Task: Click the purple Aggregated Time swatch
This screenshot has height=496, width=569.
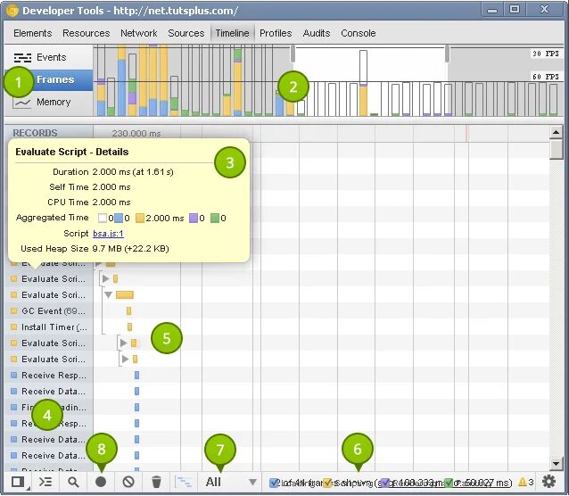Action: [x=194, y=218]
